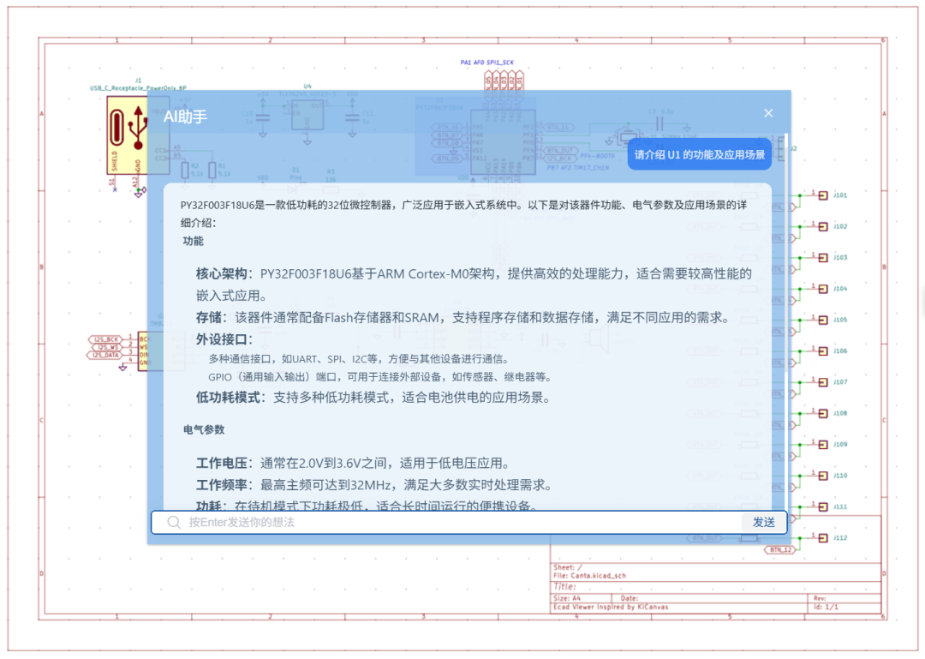Select connector J105 in the schematic
The height and width of the screenshot is (659, 925).
pyautogui.click(x=823, y=320)
